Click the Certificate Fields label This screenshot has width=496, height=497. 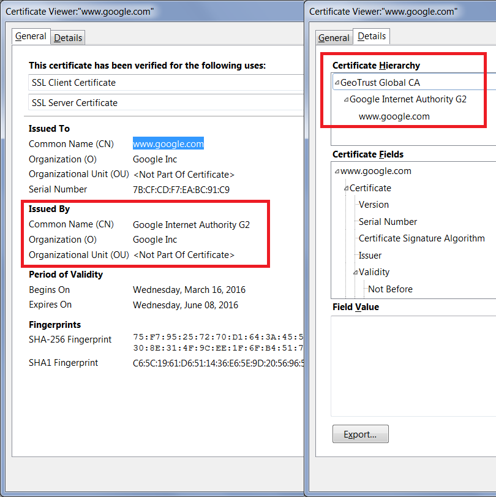tap(368, 154)
